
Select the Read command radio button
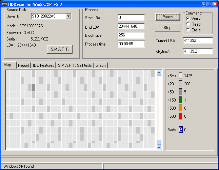click(188, 24)
